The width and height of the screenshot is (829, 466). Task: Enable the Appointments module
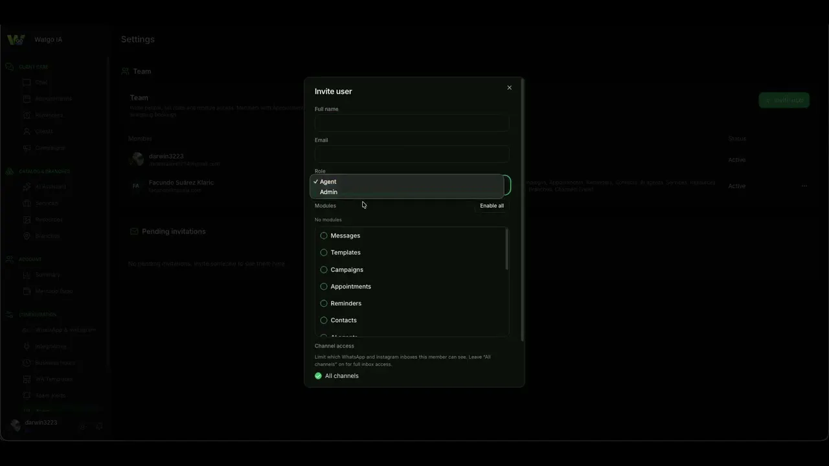324,287
